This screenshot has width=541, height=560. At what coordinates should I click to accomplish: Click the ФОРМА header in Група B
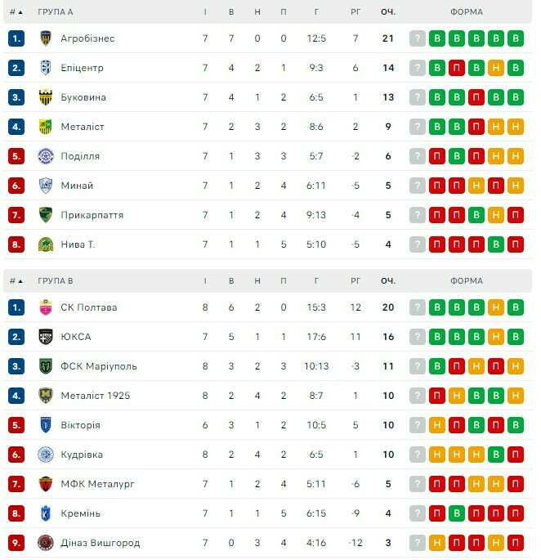(466, 281)
